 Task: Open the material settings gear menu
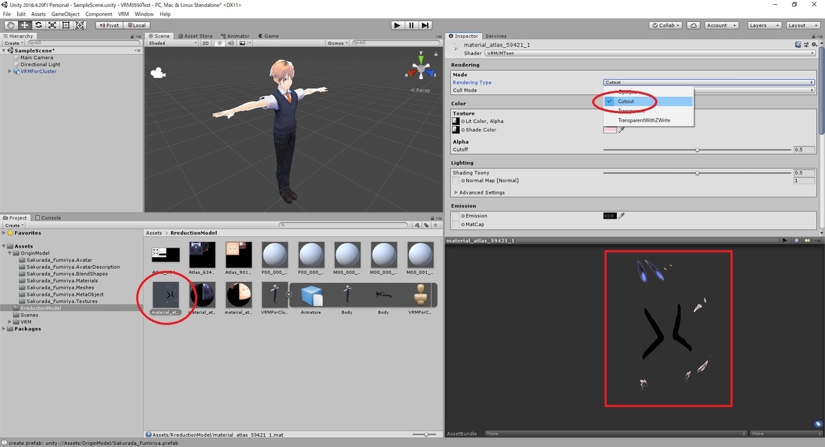pyautogui.click(x=813, y=45)
